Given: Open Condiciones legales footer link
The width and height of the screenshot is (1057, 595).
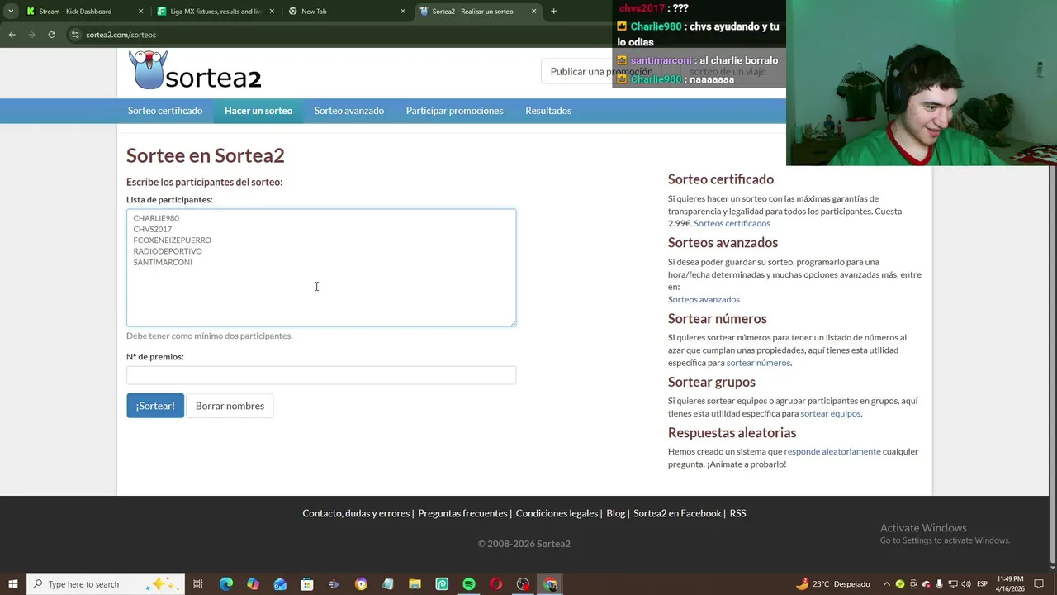Looking at the screenshot, I should pos(557,513).
